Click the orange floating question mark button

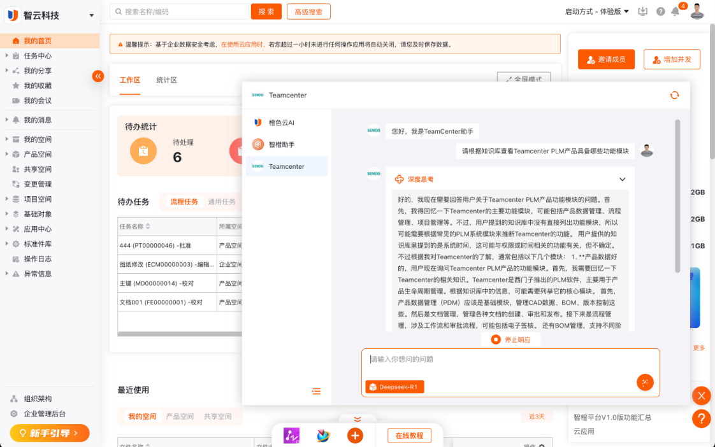[x=702, y=418]
